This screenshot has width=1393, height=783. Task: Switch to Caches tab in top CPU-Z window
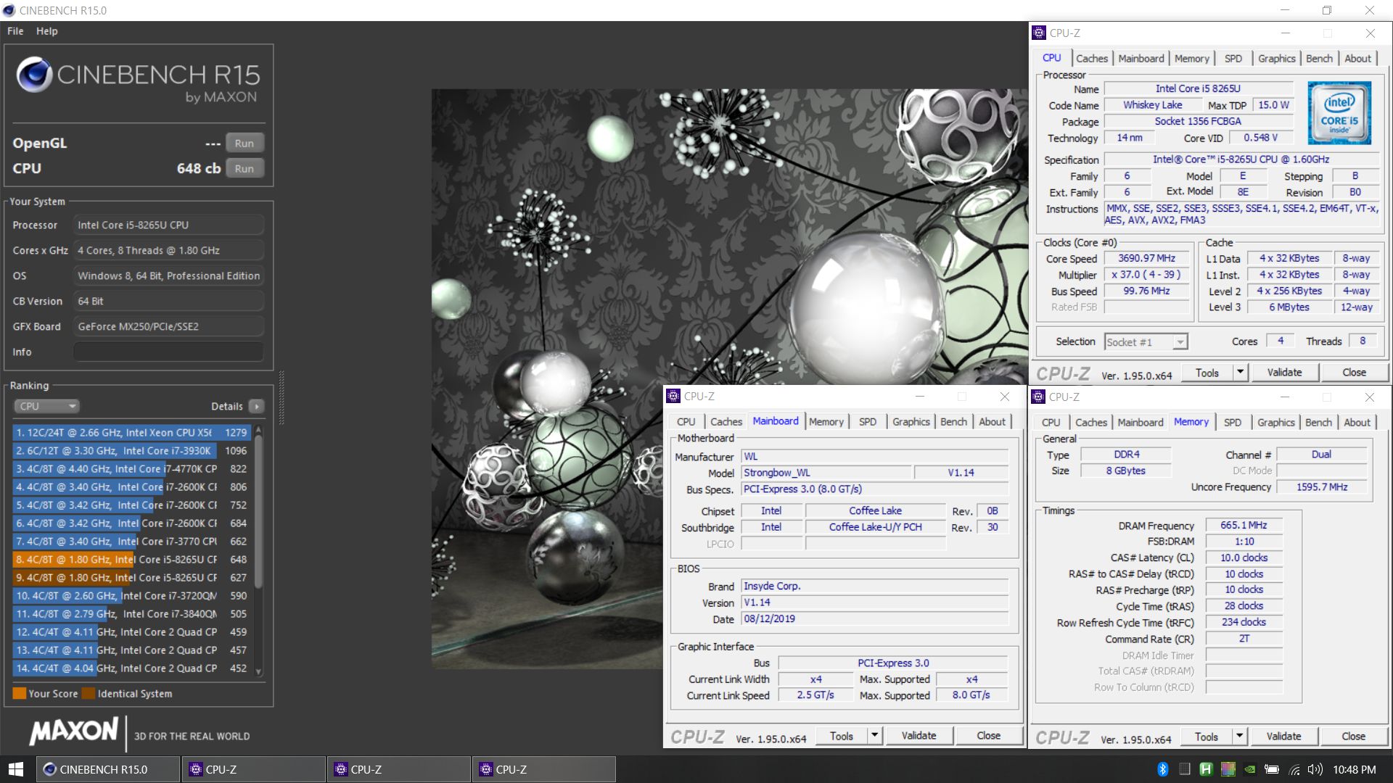coord(1092,59)
